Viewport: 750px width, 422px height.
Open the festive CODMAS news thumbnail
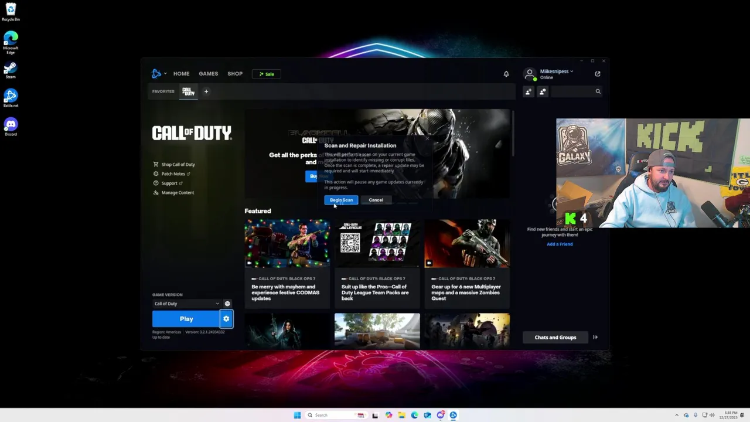tap(287, 243)
